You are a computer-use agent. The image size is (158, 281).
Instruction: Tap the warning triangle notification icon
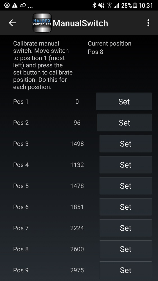(15, 5)
